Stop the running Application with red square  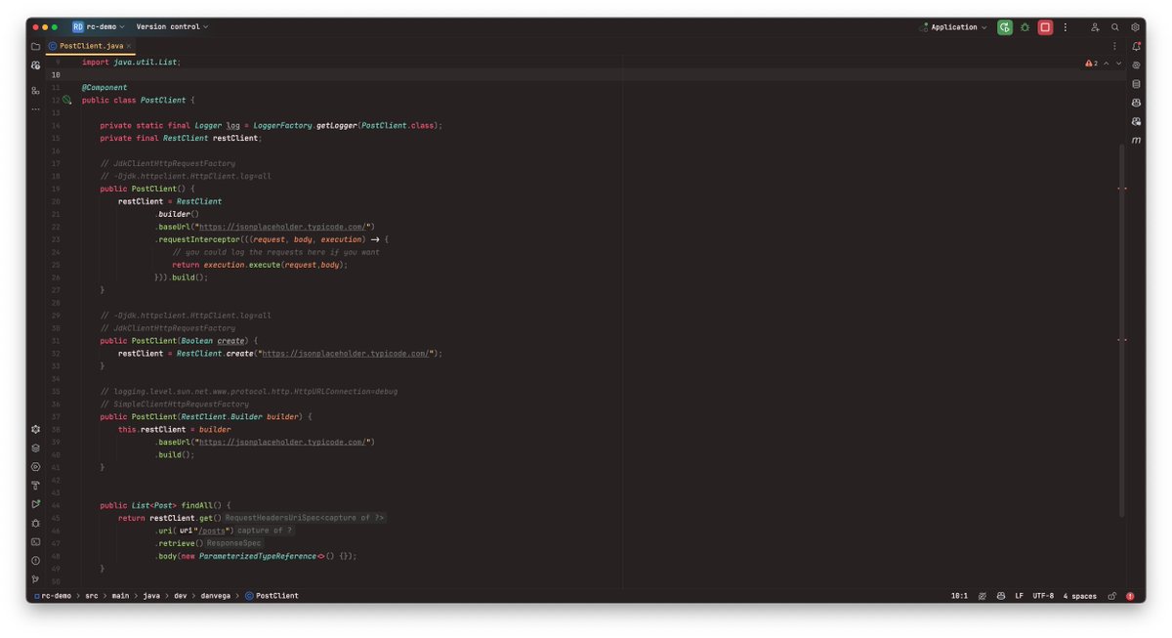(1045, 27)
